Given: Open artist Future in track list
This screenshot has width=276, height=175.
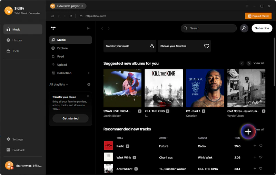Looking at the screenshot, I should point(164,146).
